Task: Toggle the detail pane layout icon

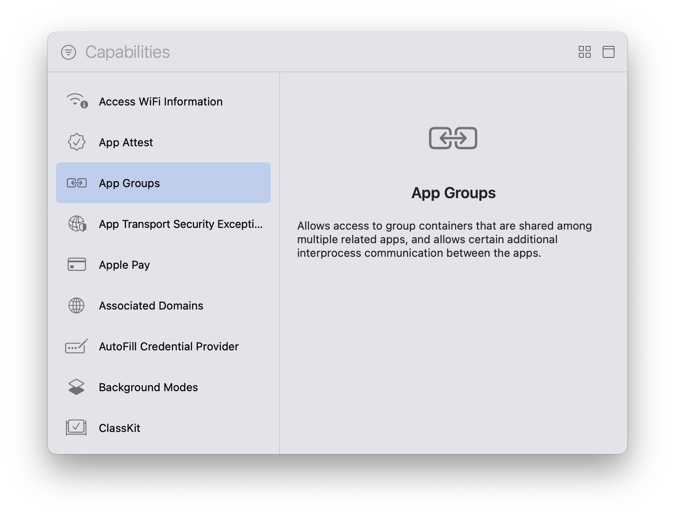Action: coord(609,52)
